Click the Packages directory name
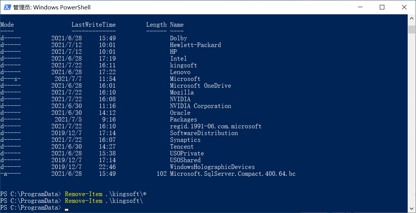 (x=184, y=120)
